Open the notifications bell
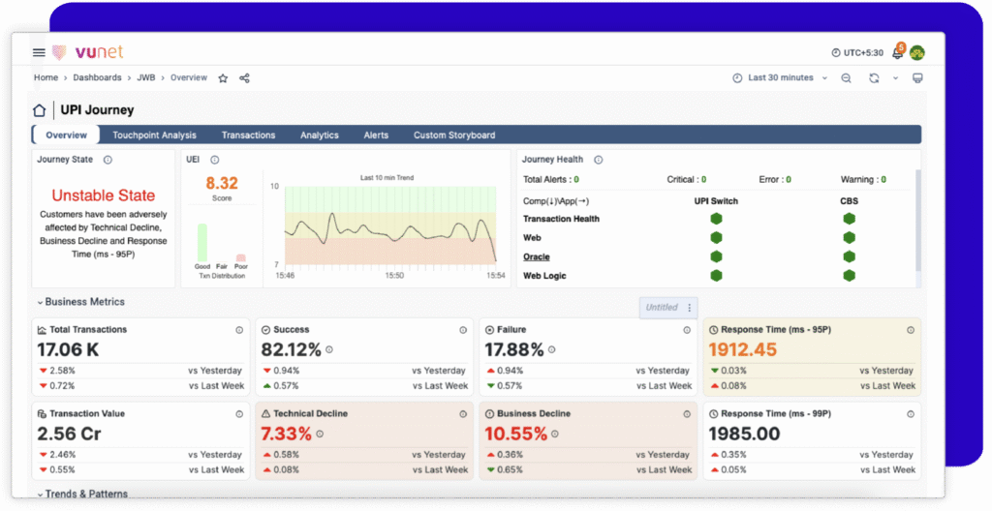This screenshot has width=992, height=511. pos(897,53)
